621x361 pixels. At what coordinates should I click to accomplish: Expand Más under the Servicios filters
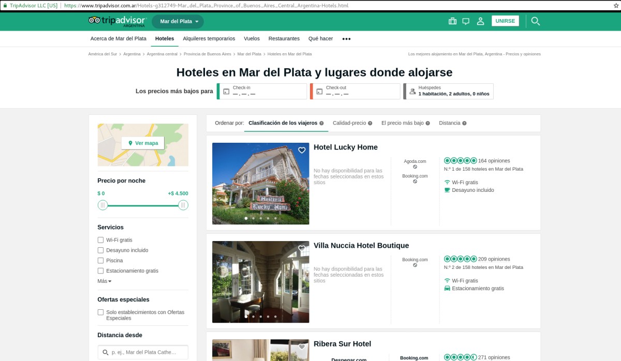pos(103,281)
